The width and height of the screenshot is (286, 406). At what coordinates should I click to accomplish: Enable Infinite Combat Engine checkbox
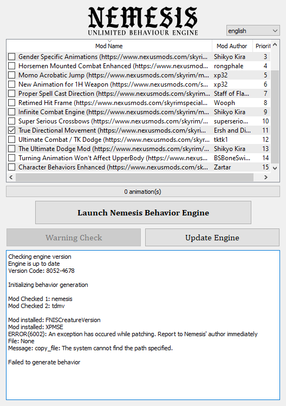point(12,112)
